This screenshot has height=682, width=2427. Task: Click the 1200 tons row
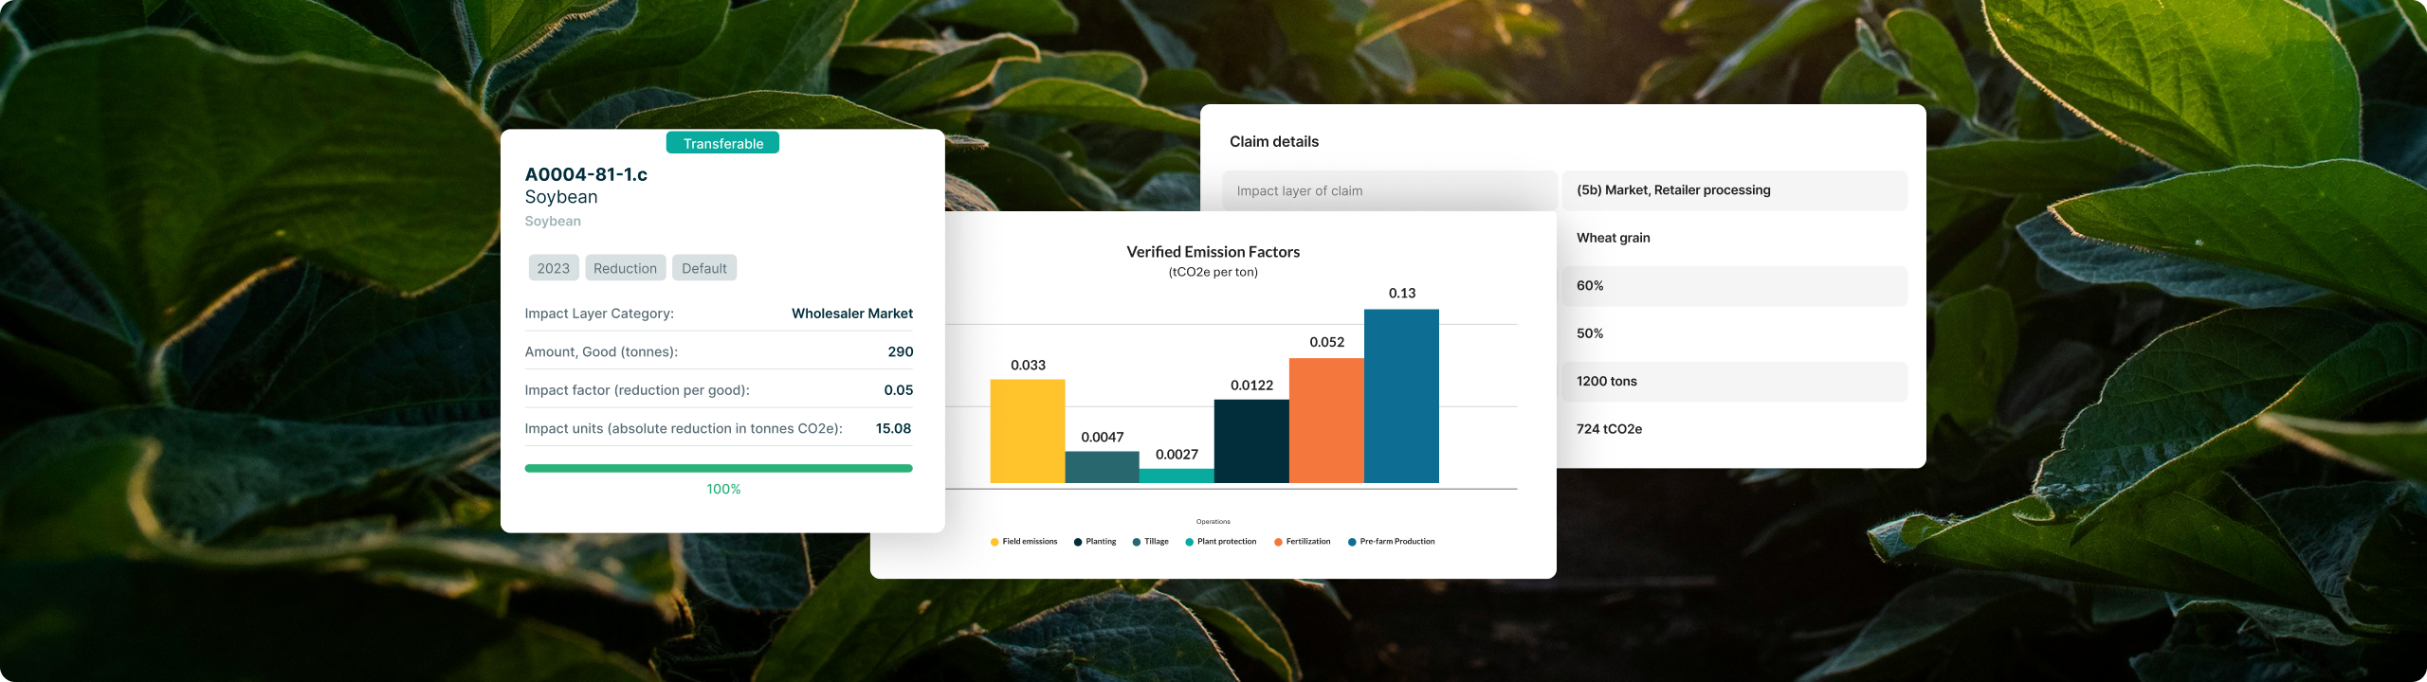1734,382
